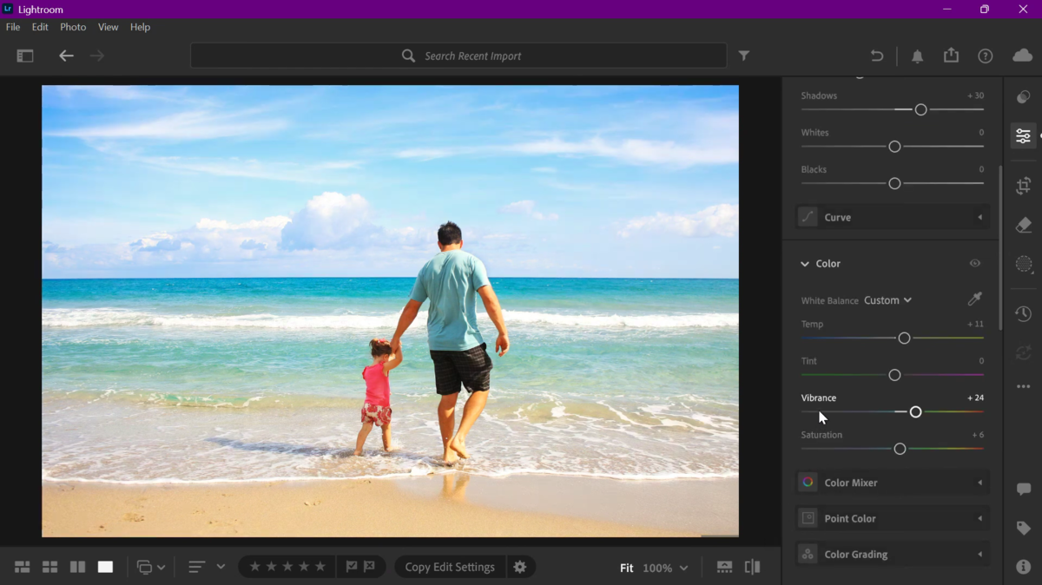Image resolution: width=1042 pixels, height=585 pixels.
Task: Open the stacking options dropdown
Action: tap(150, 567)
